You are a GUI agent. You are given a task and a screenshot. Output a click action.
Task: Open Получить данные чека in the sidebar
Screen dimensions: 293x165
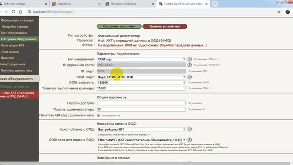point(16,71)
